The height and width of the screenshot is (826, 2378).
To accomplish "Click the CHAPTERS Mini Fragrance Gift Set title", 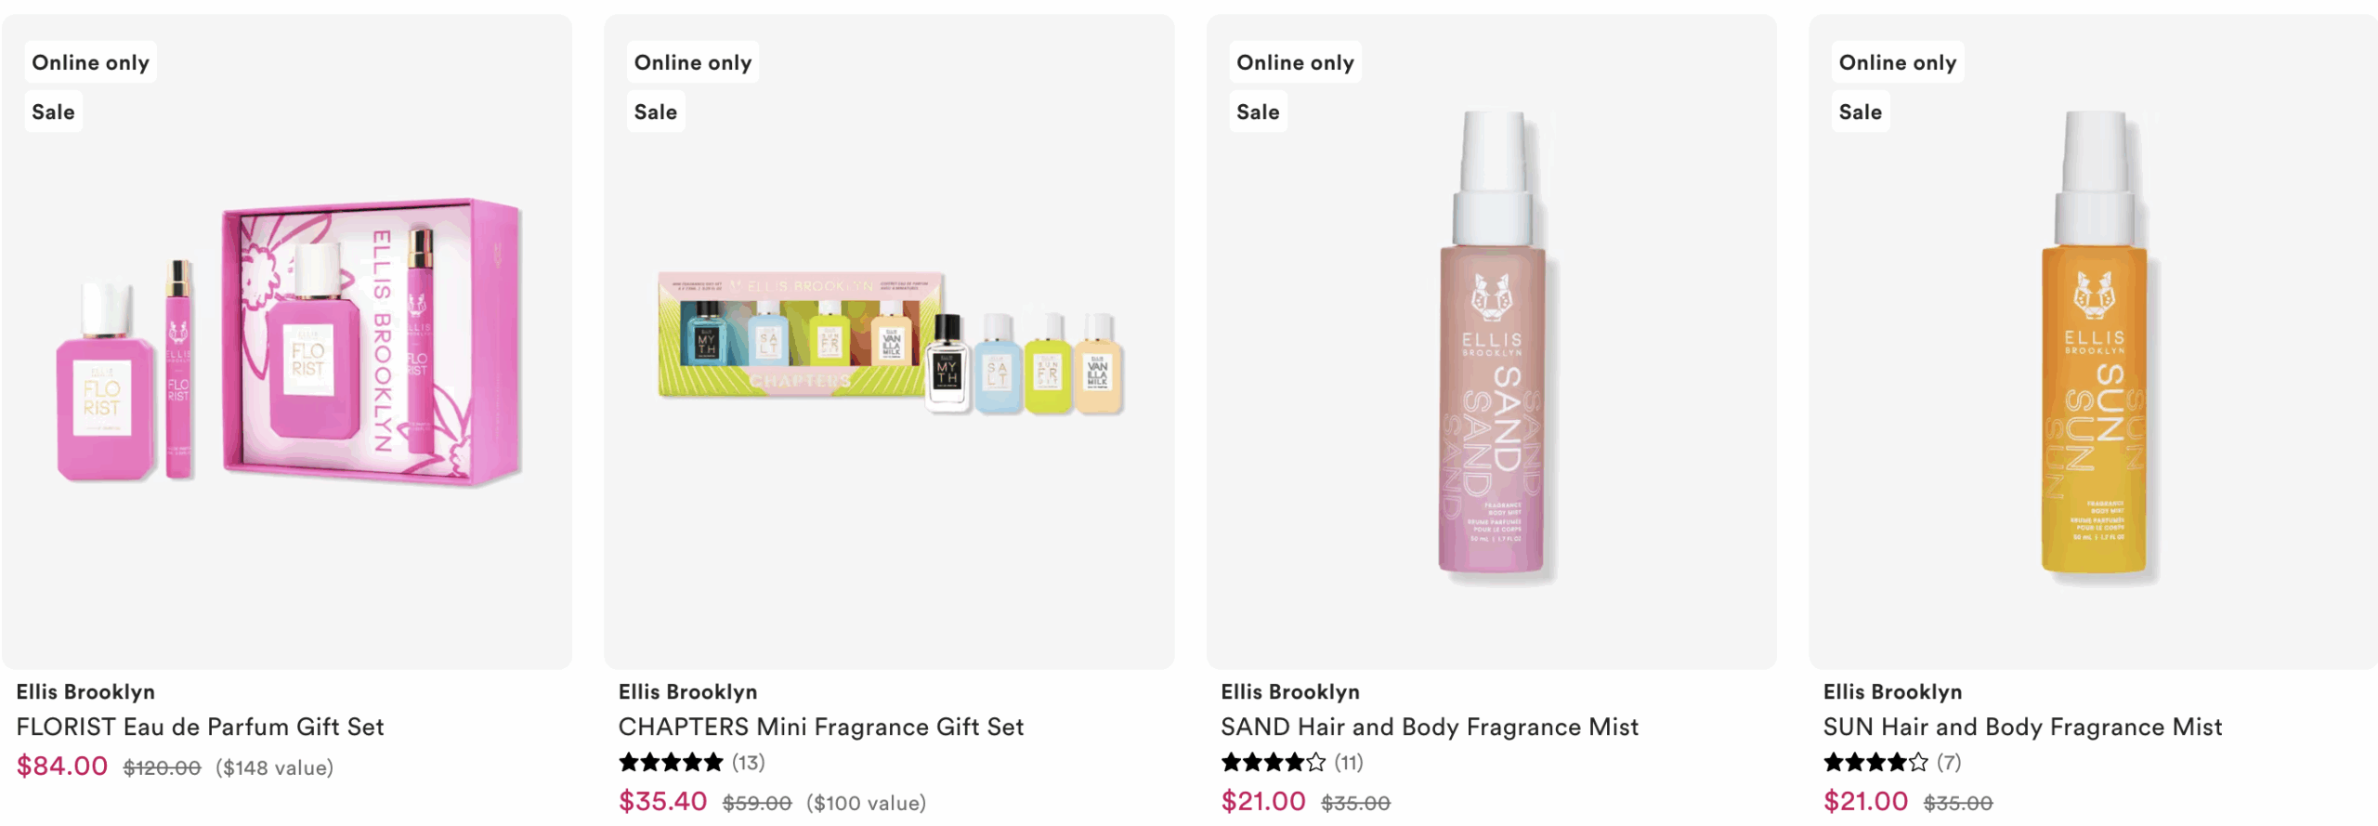I will coord(821,727).
